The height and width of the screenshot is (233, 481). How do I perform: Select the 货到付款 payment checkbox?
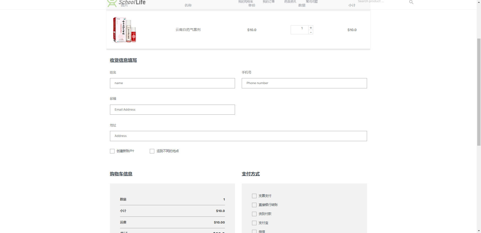254,214
